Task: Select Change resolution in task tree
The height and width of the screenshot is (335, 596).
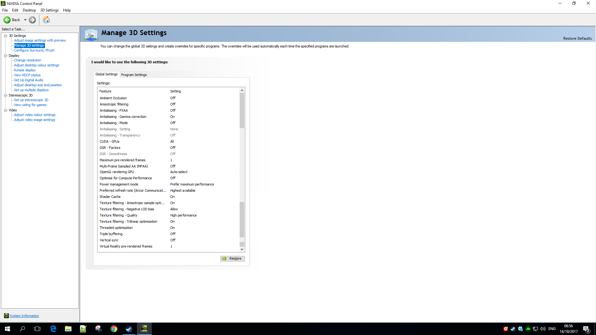Action: [27, 60]
